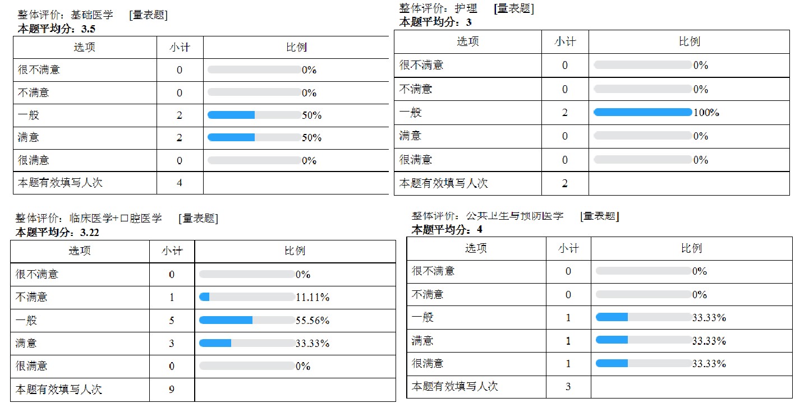The image size is (795, 403).
Task: Click the 护理 survey title
Action: click(x=438, y=8)
